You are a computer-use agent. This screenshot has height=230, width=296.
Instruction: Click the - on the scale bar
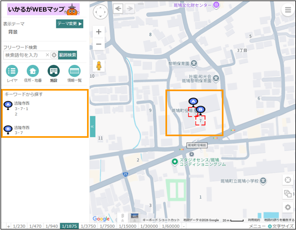(184, 226)
